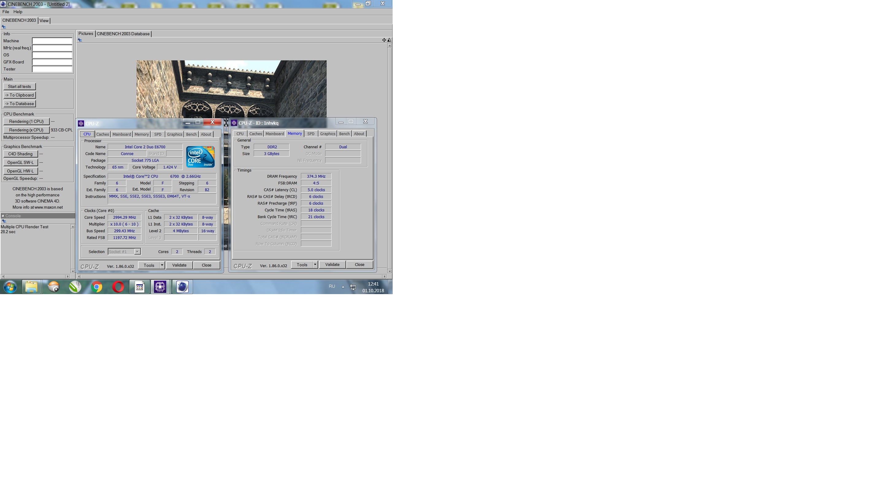Click Machine input field
Image resolution: width=892 pixels, height=500 pixels.
[x=52, y=41]
